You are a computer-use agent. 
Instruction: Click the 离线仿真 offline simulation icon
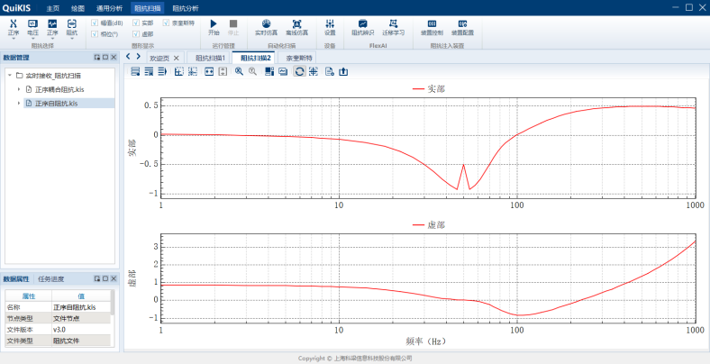pos(296,24)
